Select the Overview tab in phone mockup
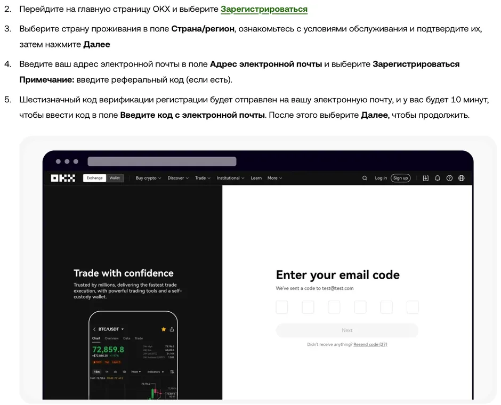Viewport: 501px width, 405px height. [x=111, y=338]
